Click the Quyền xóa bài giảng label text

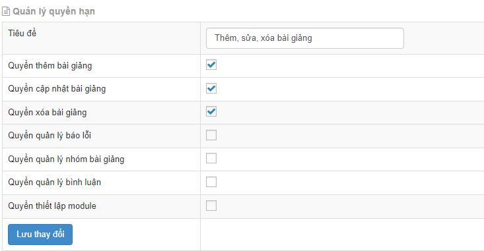48,113
